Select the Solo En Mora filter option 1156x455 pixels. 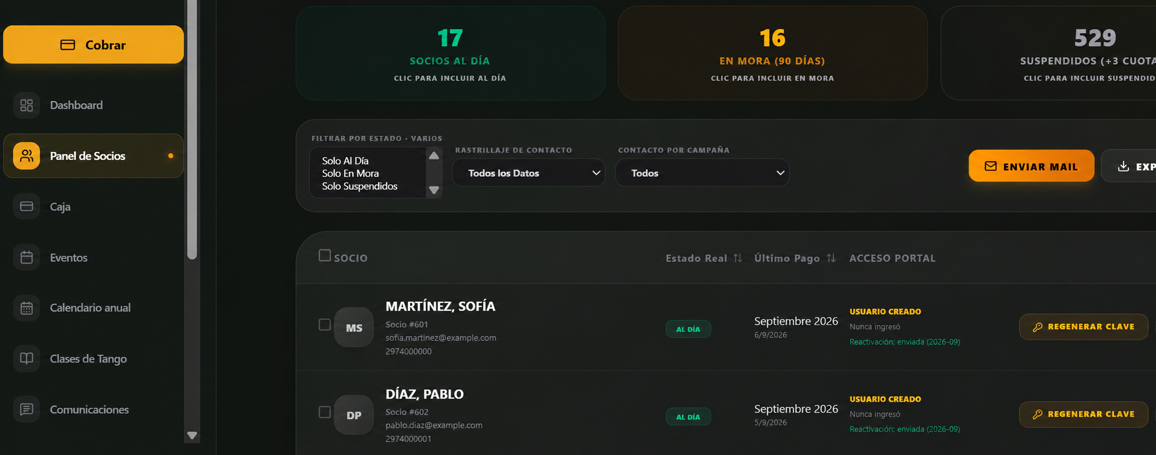(x=350, y=173)
